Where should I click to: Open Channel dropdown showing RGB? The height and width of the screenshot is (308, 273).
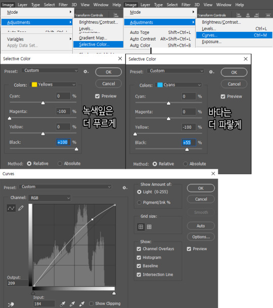50,198
